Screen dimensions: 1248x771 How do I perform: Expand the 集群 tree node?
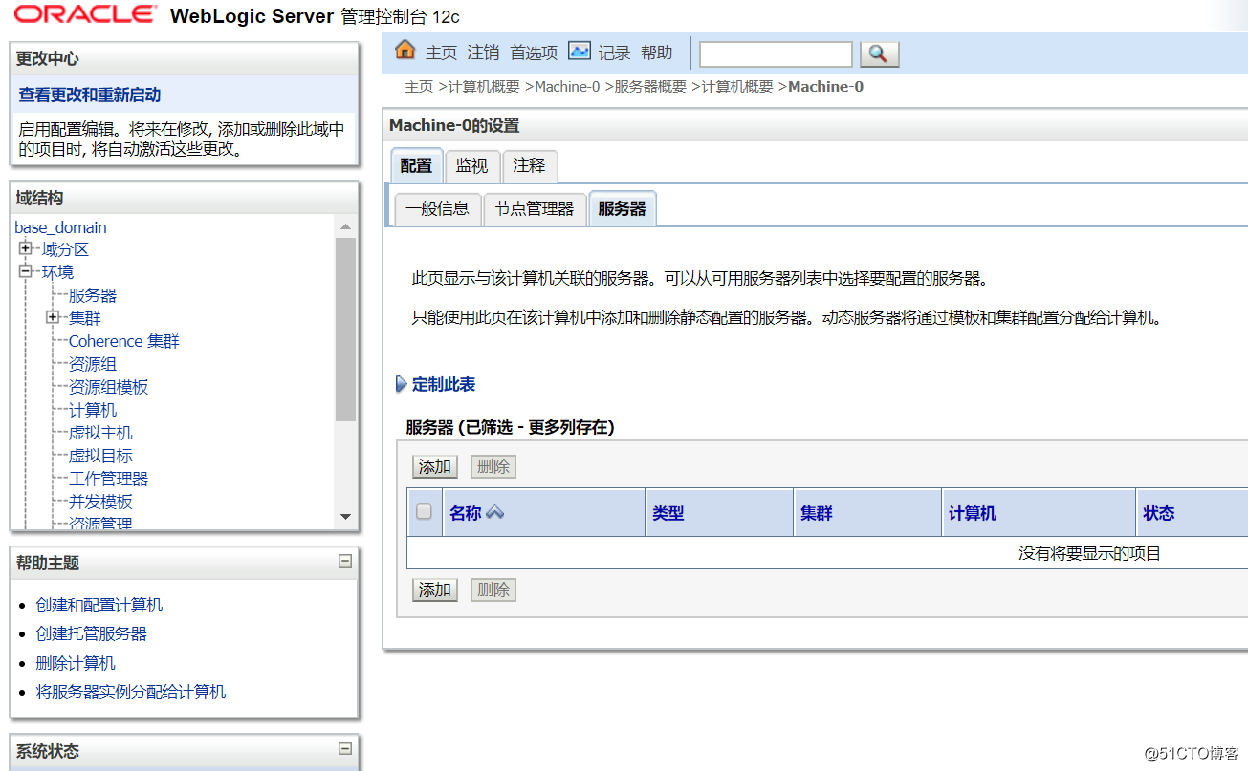tap(53, 317)
